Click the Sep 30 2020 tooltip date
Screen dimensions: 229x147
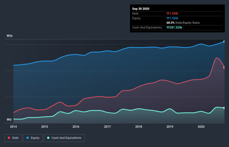coord(141,9)
